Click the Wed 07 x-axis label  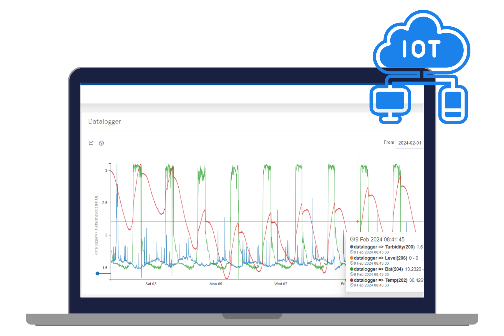coord(281,284)
